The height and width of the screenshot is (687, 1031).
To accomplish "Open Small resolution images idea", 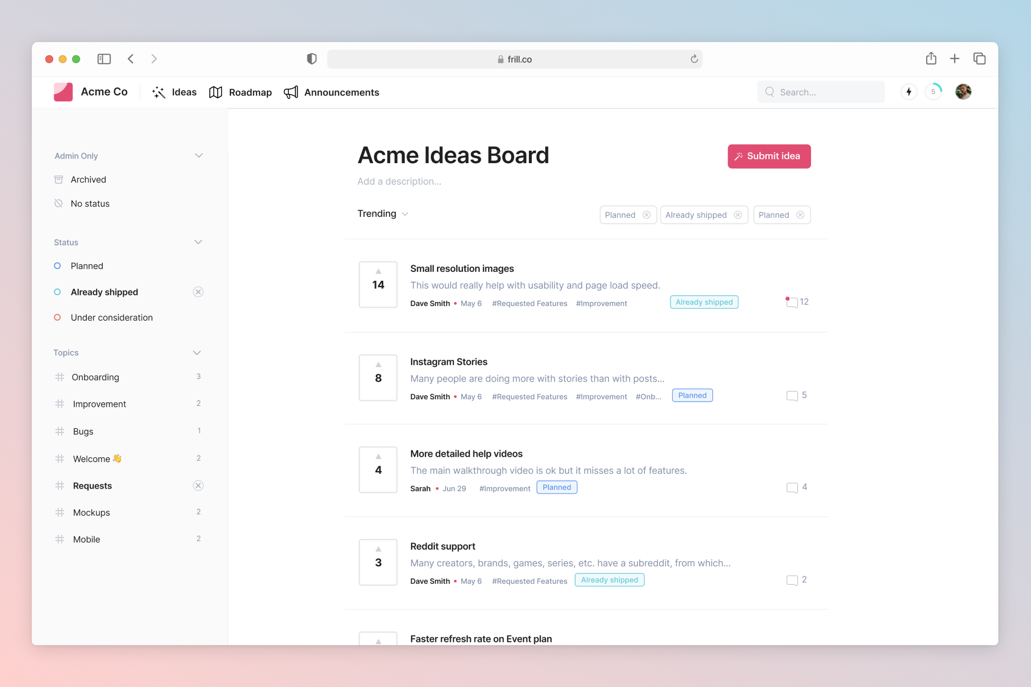I will (x=462, y=269).
